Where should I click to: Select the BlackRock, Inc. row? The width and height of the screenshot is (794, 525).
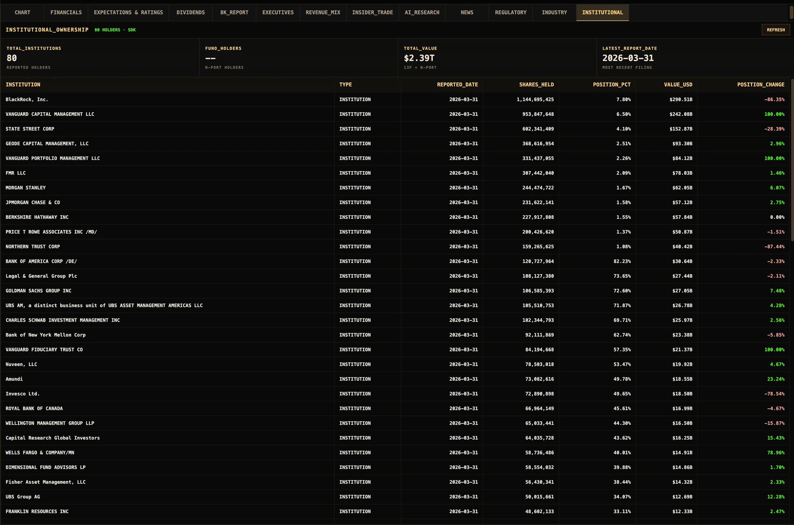(395, 99)
